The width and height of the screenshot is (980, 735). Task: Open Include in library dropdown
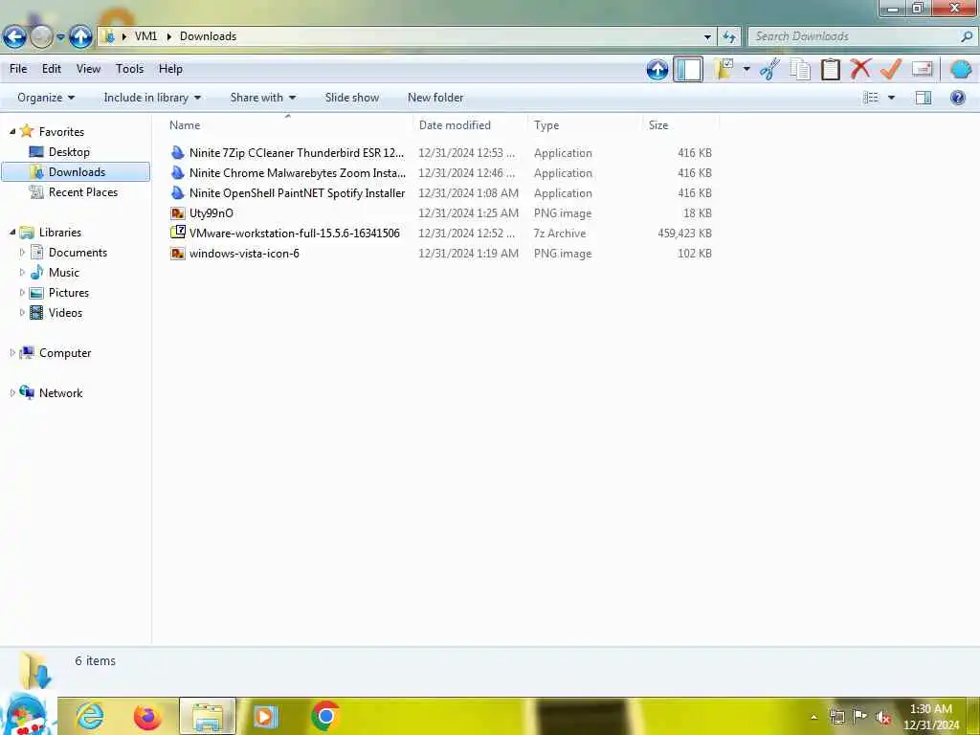[152, 98]
